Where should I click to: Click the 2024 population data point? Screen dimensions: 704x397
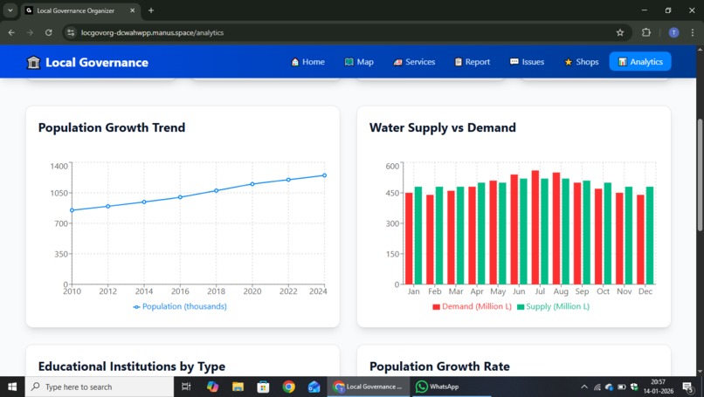click(x=325, y=175)
